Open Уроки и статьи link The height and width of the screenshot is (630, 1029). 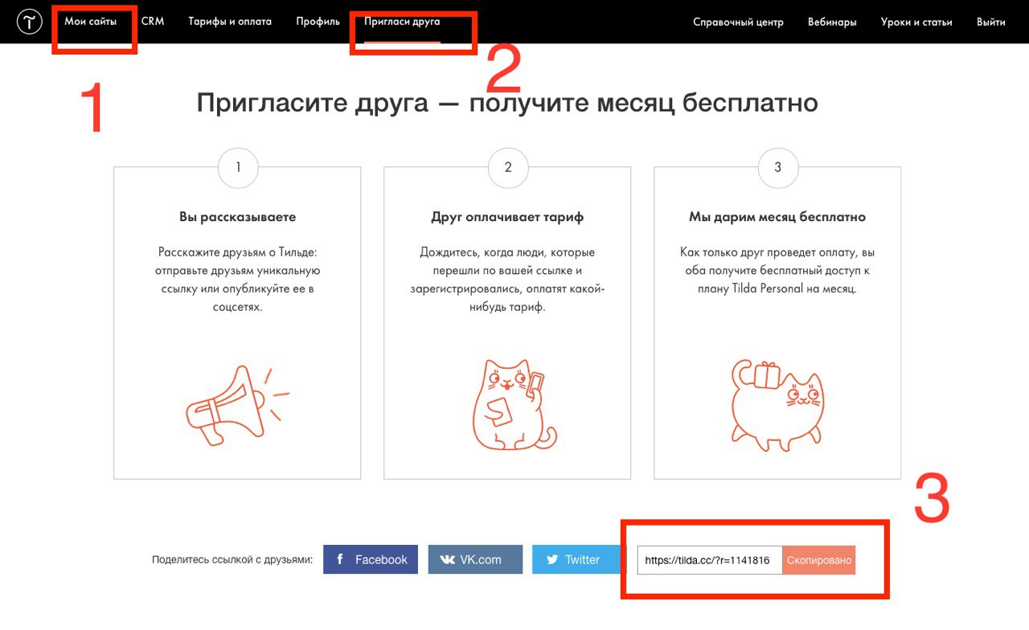point(916,22)
